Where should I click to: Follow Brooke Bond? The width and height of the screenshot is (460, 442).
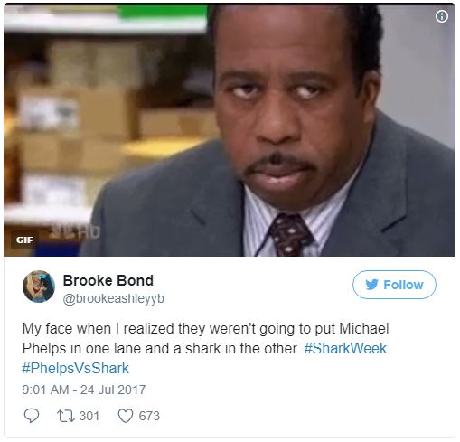tap(394, 285)
